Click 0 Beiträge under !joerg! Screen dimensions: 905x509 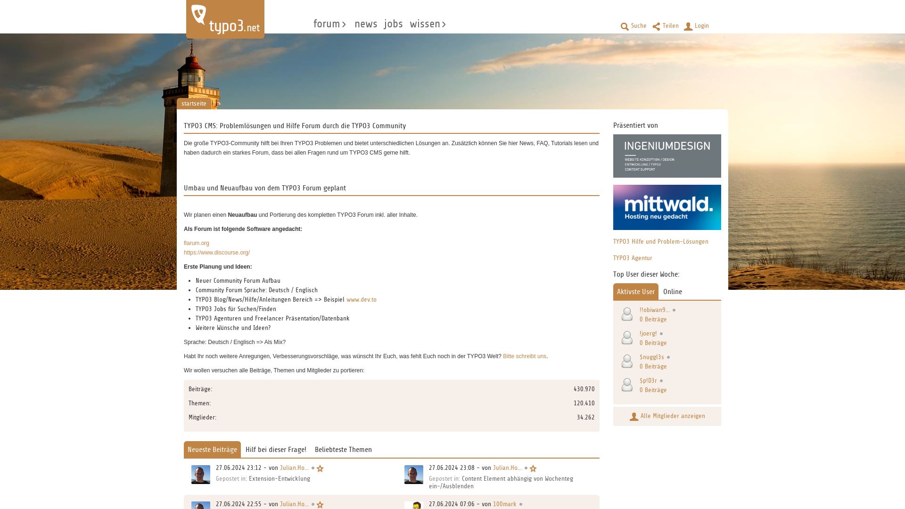coord(653,343)
